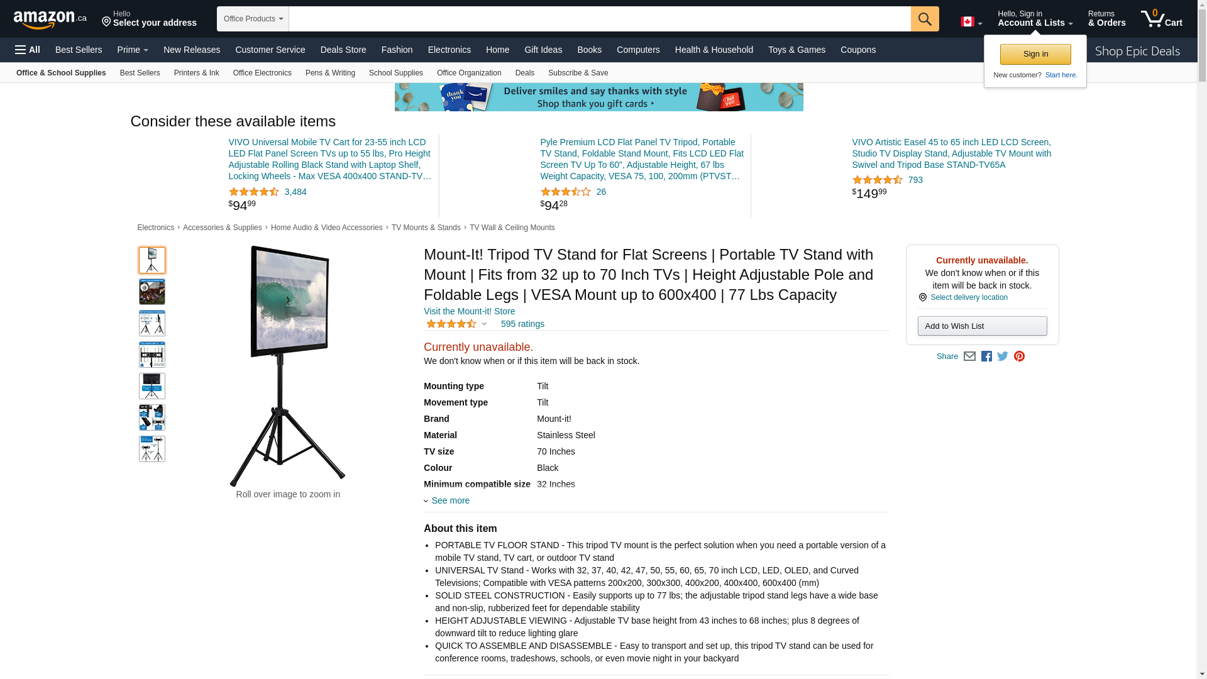Screen dimensions: 1207x679
Task: Click the Amazon.ca logo
Action: (x=50, y=19)
